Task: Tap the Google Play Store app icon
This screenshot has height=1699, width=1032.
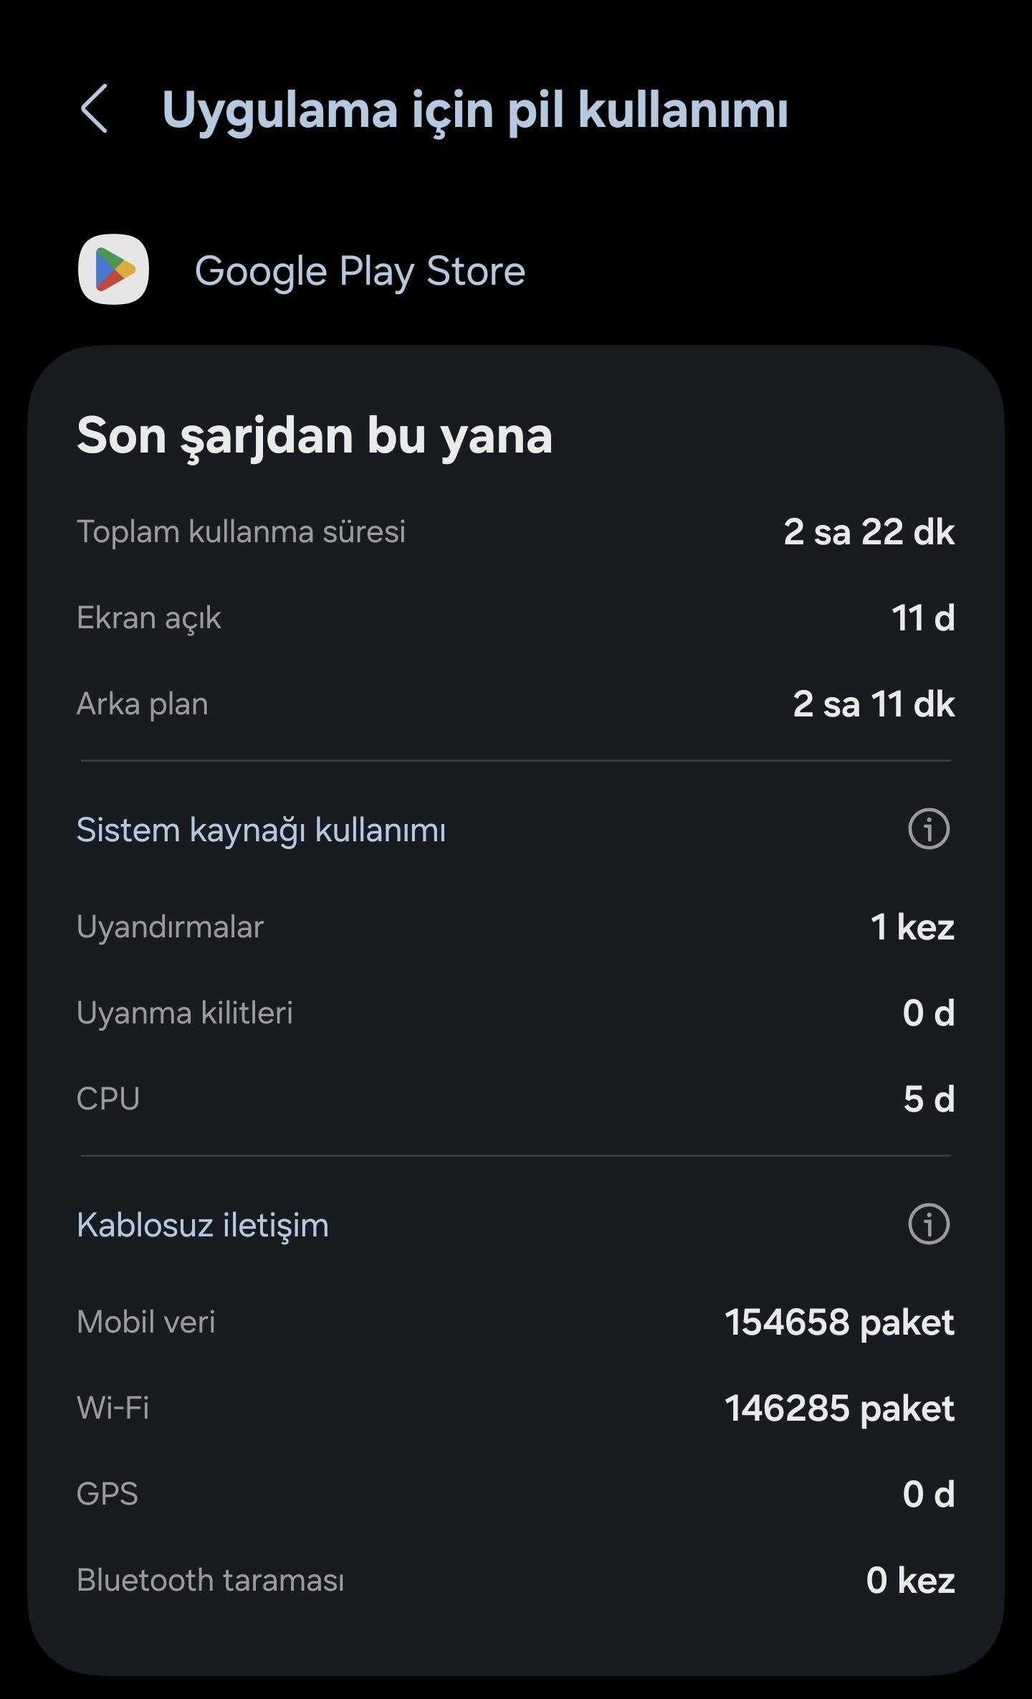Action: pyautogui.click(x=113, y=270)
